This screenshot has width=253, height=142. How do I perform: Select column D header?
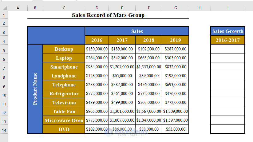coord(97,8)
